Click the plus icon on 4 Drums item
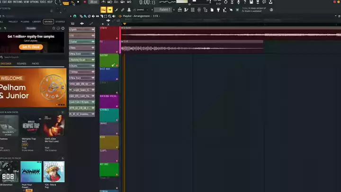Viewport: 341px width, 192px height. 93,66
